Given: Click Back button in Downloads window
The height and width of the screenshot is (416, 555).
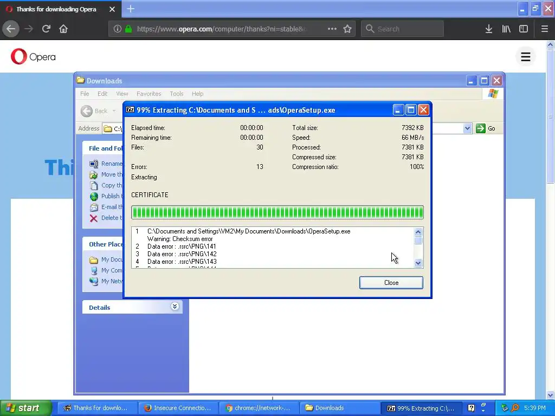Looking at the screenshot, I should pyautogui.click(x=94, y=111).
